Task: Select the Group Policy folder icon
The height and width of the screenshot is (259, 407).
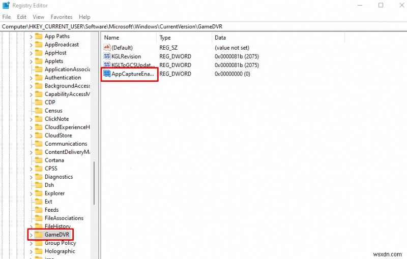Action: pos(39,243)
